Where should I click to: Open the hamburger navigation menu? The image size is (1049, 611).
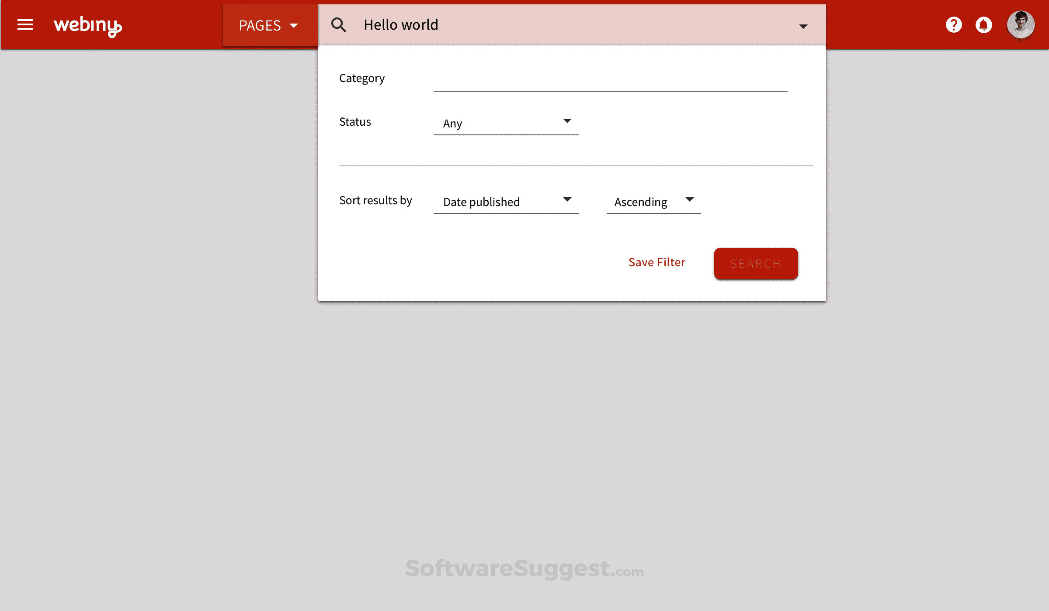(x=25, y=25)
